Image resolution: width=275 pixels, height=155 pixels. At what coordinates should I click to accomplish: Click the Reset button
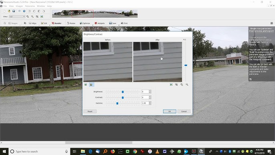pyautogui.click(x=90, y=111)
